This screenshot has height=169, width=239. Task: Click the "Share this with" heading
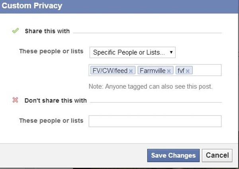(47, 31)
